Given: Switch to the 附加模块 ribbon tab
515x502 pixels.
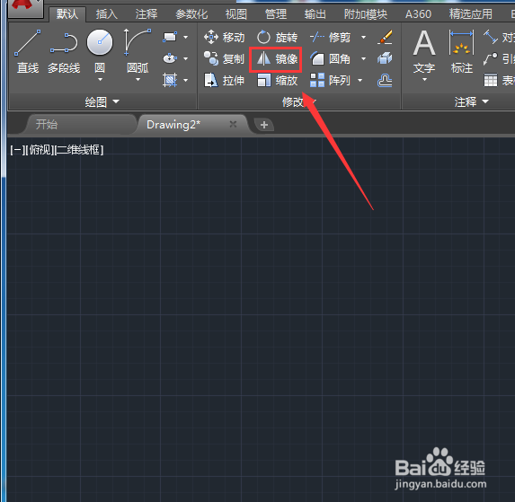Looking at the screenshot, I should pos(366,14).
